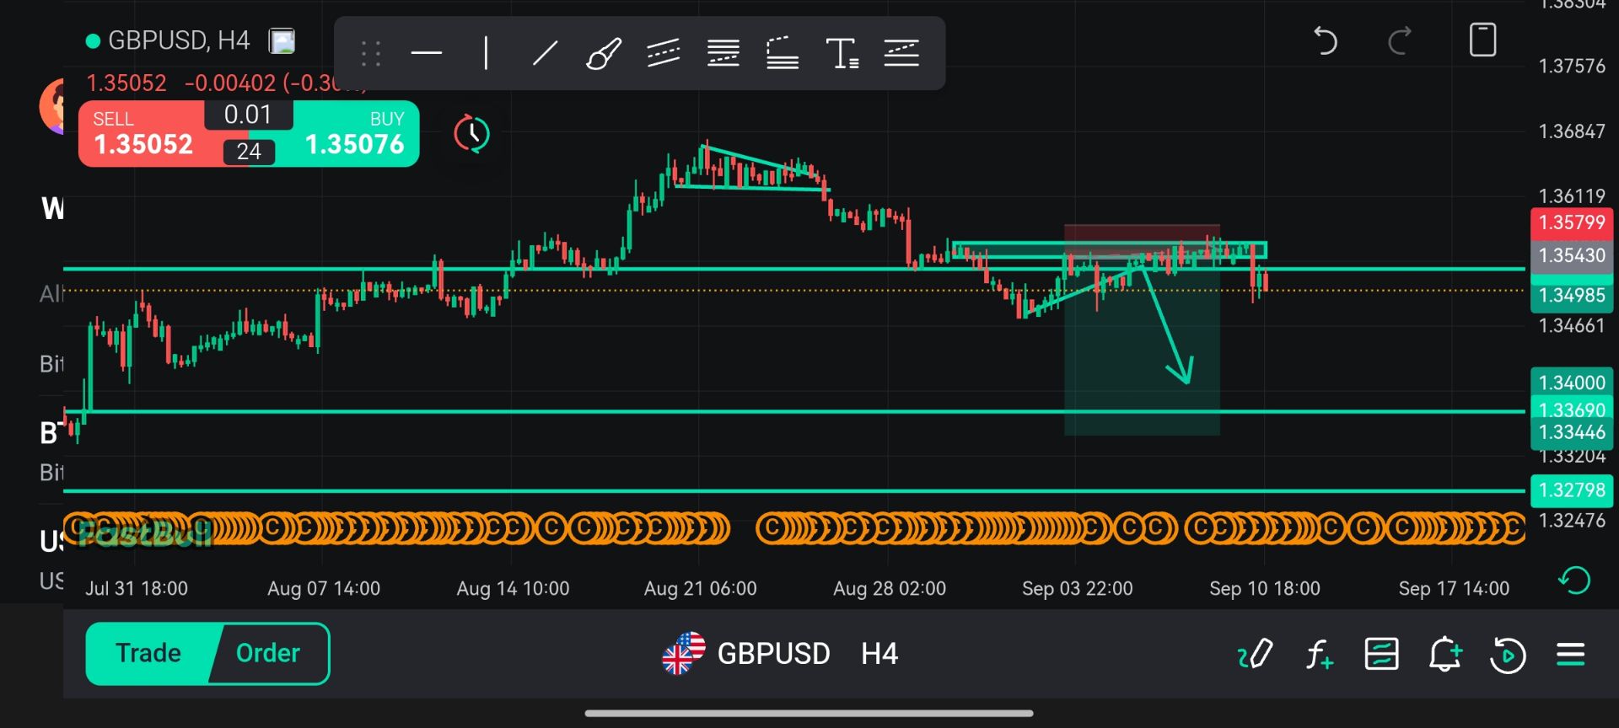Switch to the Trade tab

pos(148,653)
